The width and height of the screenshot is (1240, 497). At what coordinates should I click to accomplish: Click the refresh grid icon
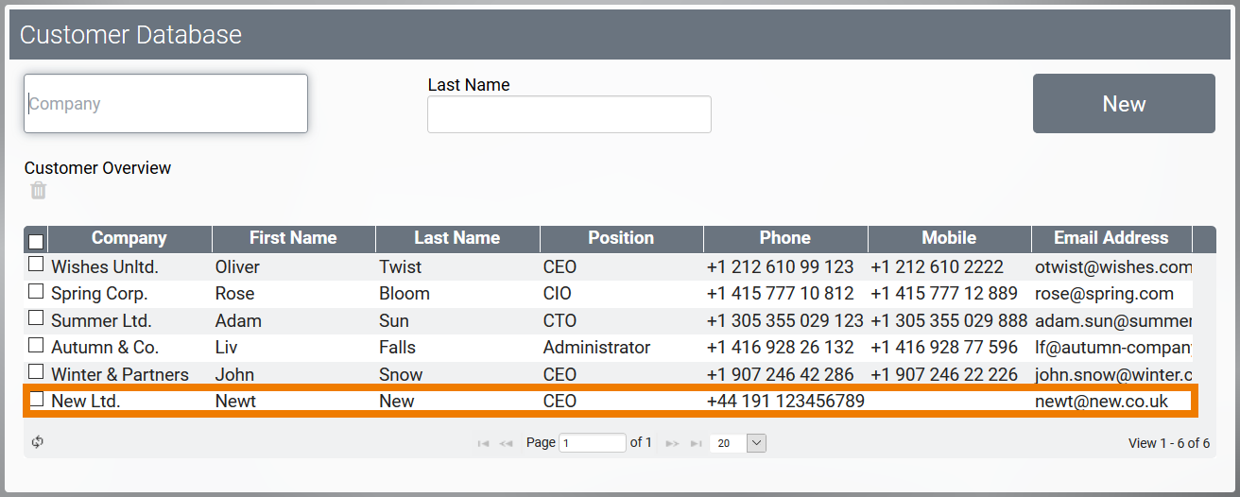38,442
